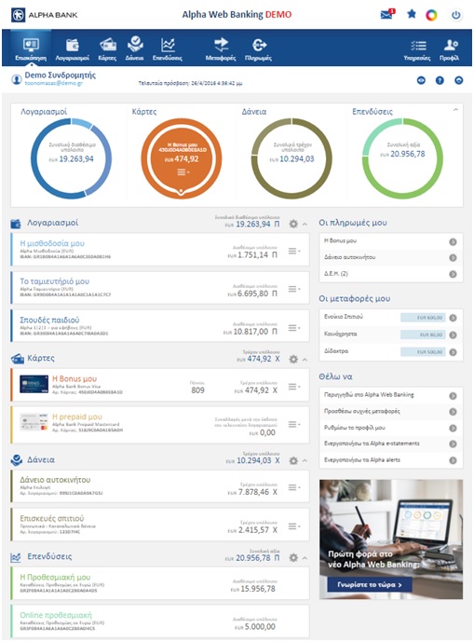The width and height of the screenshot is (474, 642).
Task: Click arrow for Ενεργοποιήσω τα Alpha alerts
Action: point(453,460)
